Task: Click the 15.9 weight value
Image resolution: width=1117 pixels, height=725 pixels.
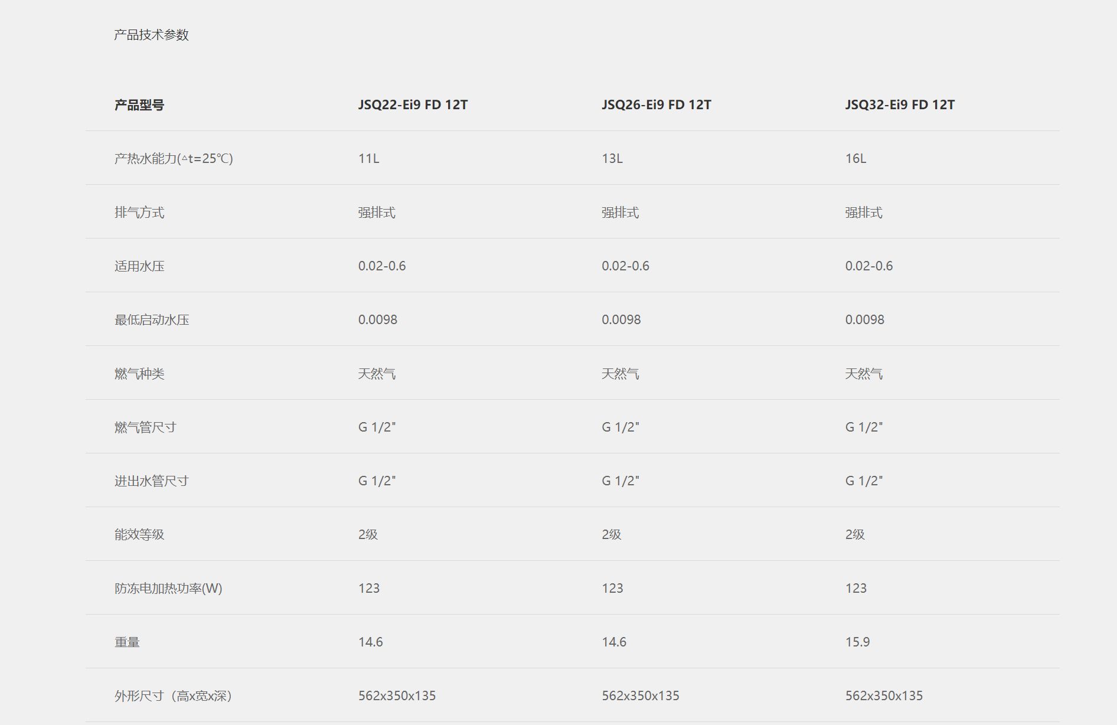Action: [x=857, y=642]
